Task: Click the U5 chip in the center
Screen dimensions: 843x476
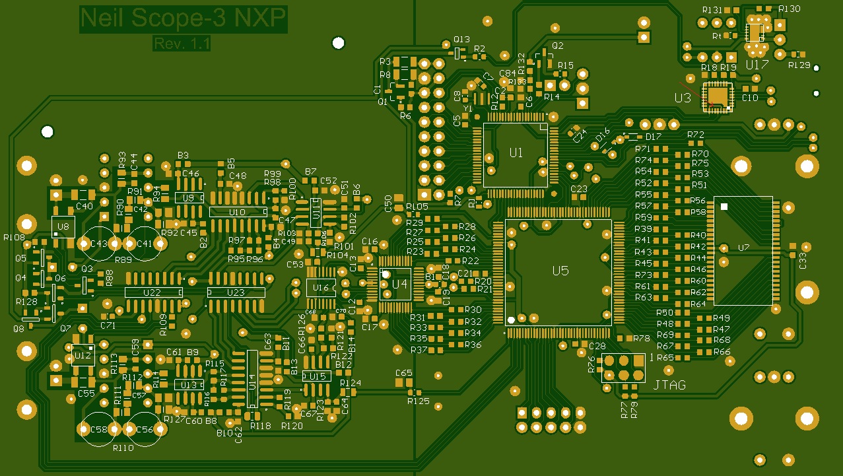Action: point(558,271)
